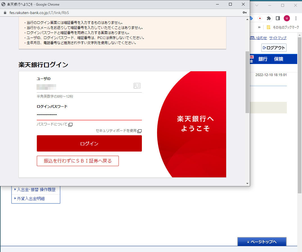Click the popup window vertical scrollbar
The height and width of the screenshot is (252, 302).
click(x=247, y=82)
